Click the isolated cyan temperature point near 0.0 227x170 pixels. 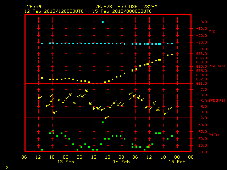(x=103, y=22)
